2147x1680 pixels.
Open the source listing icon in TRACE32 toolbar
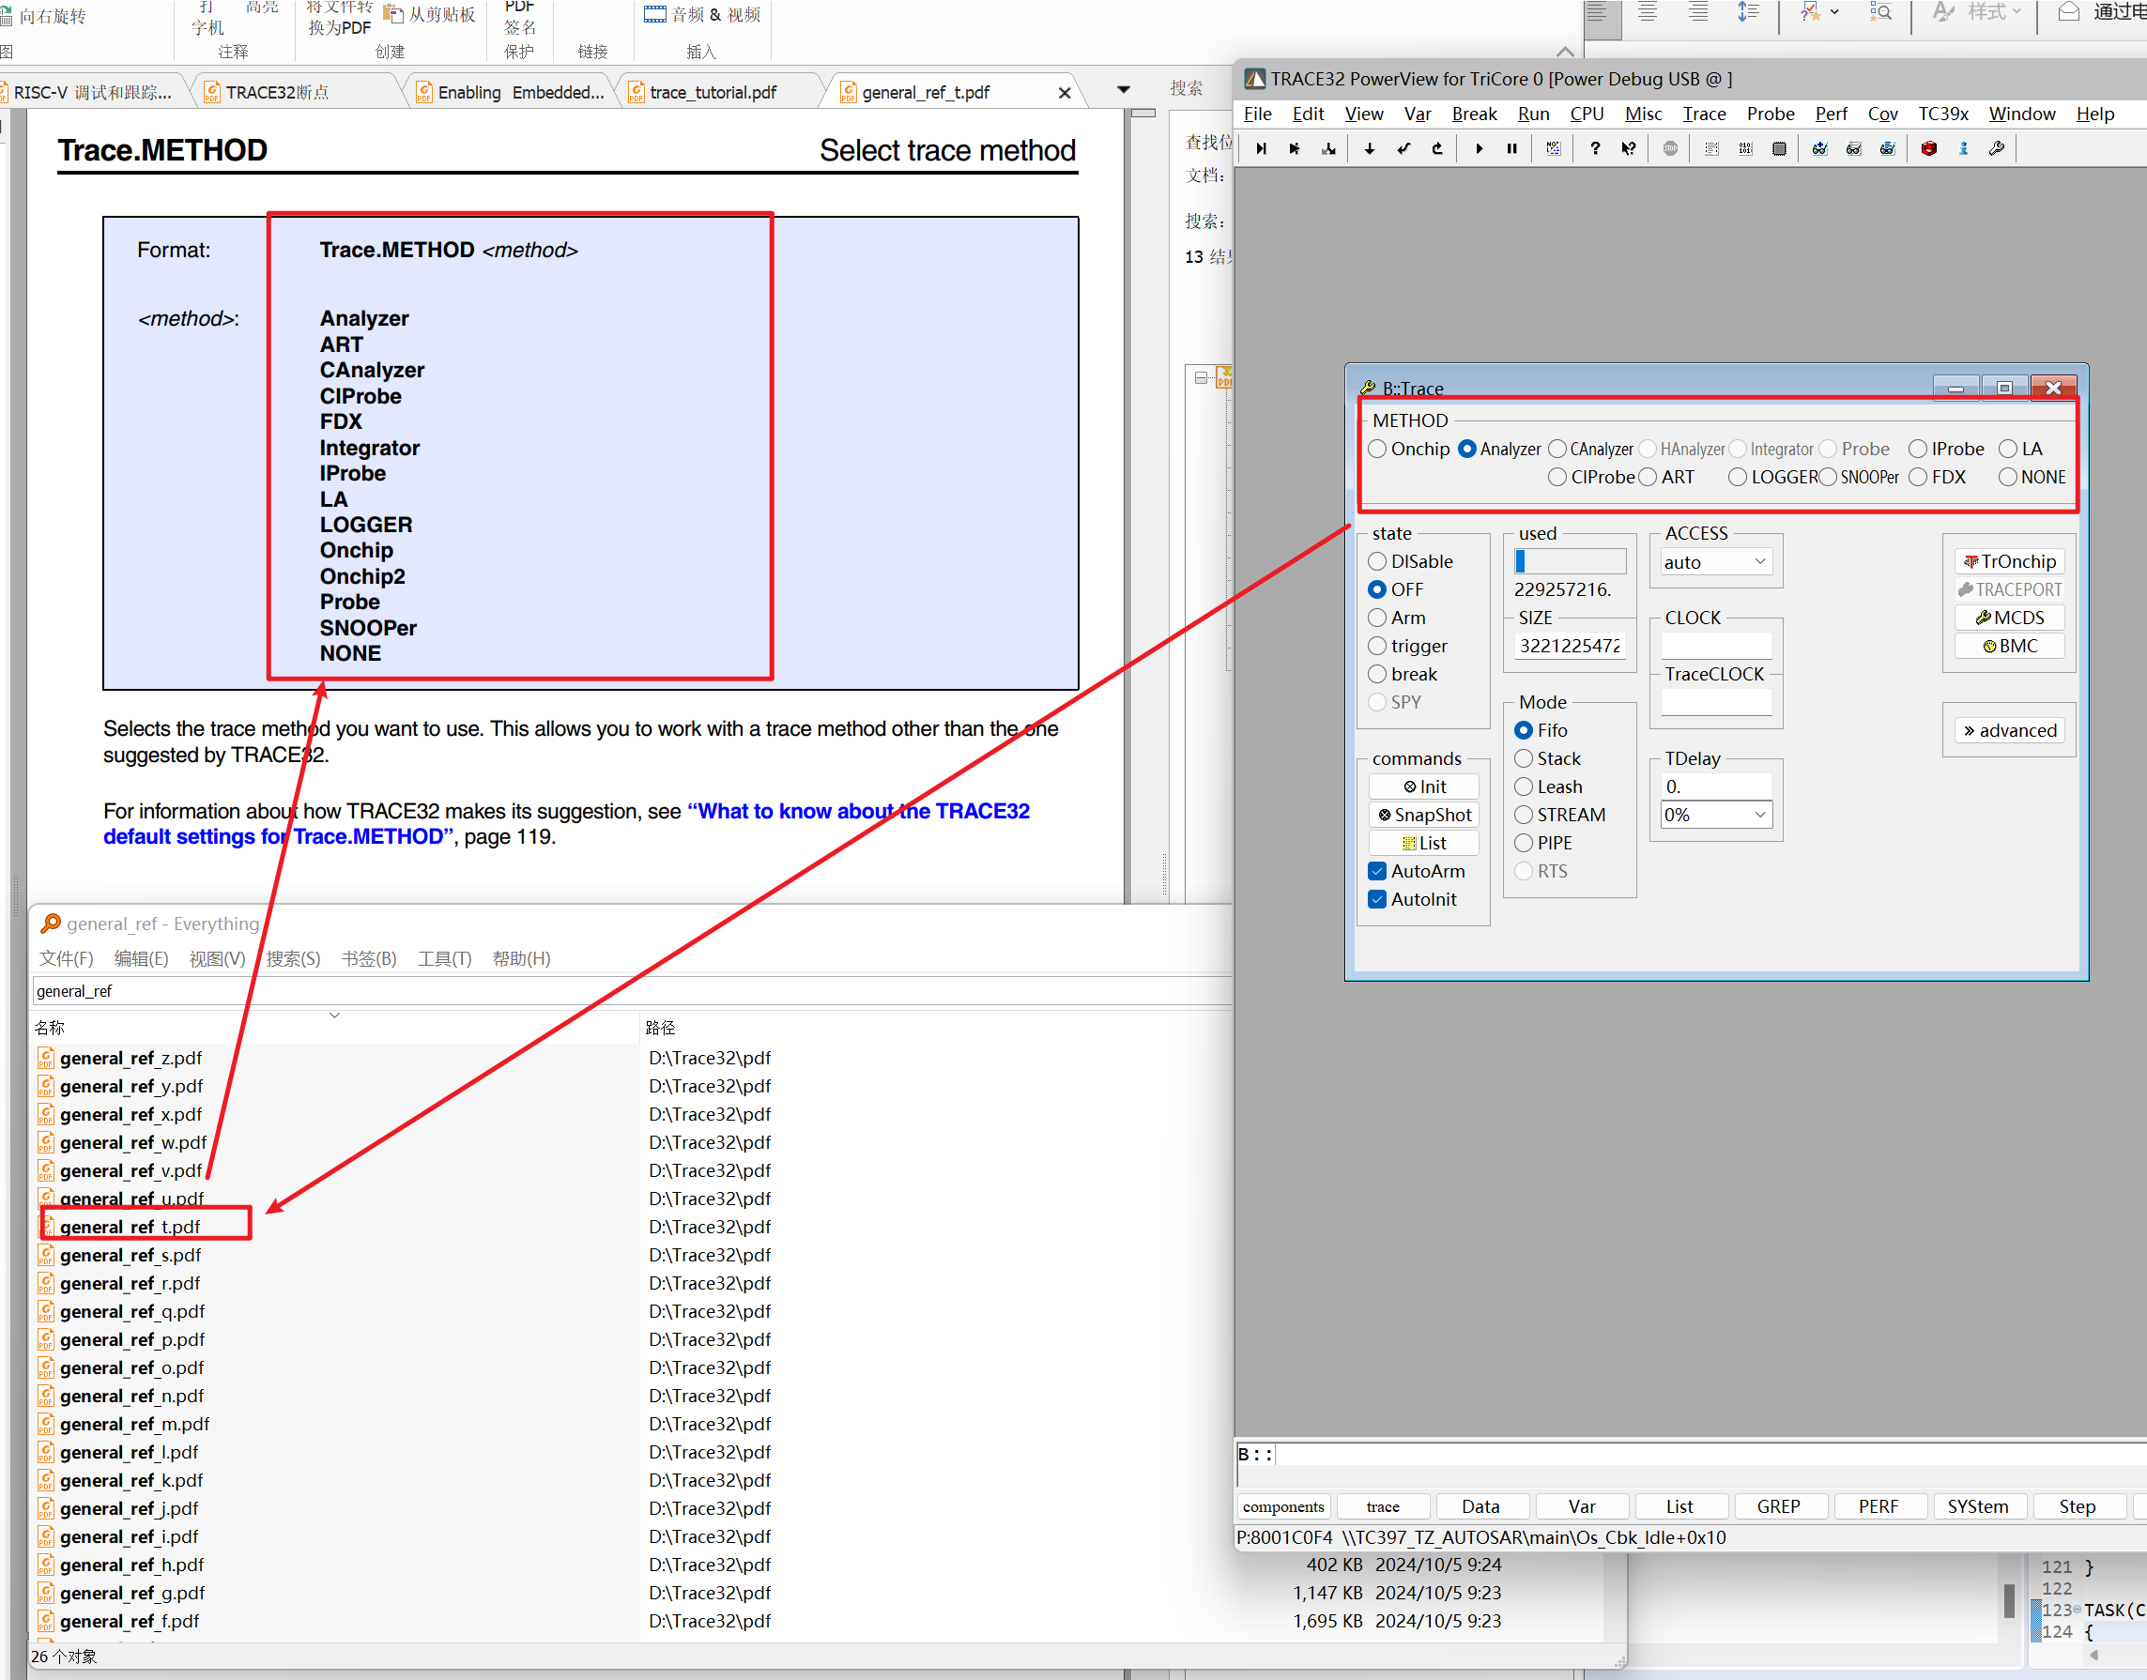point(1712,148)
